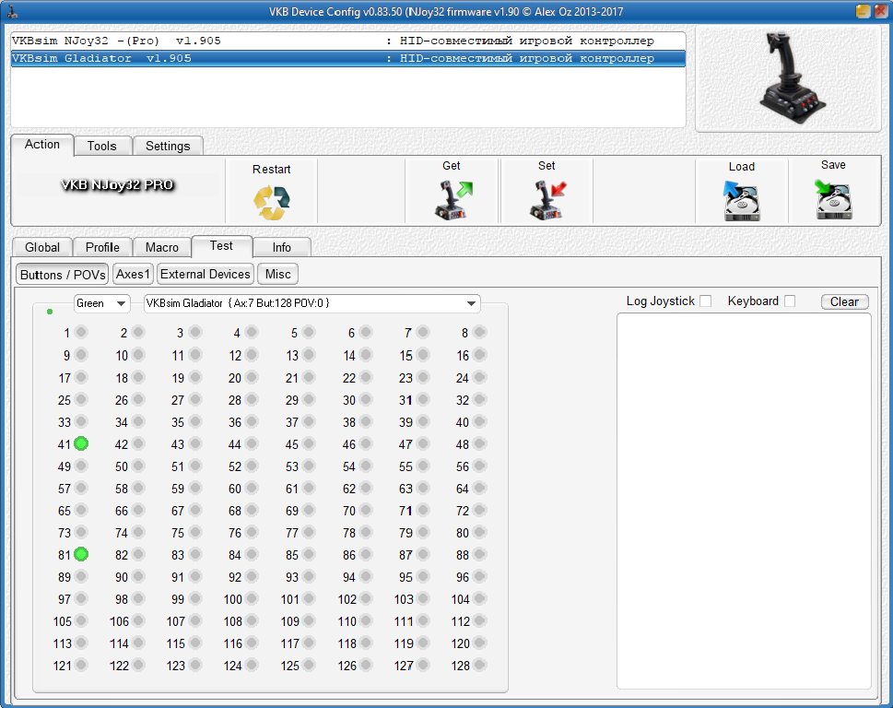Click the button number 121 label
This screenshot has height=708, width=893.
62,666
